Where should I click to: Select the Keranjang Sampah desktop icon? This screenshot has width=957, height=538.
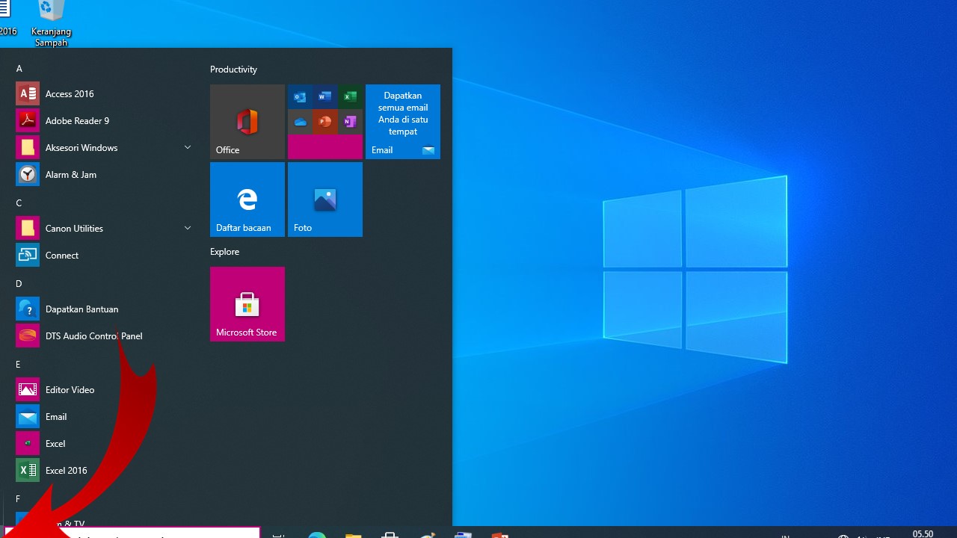click(51, 24)
